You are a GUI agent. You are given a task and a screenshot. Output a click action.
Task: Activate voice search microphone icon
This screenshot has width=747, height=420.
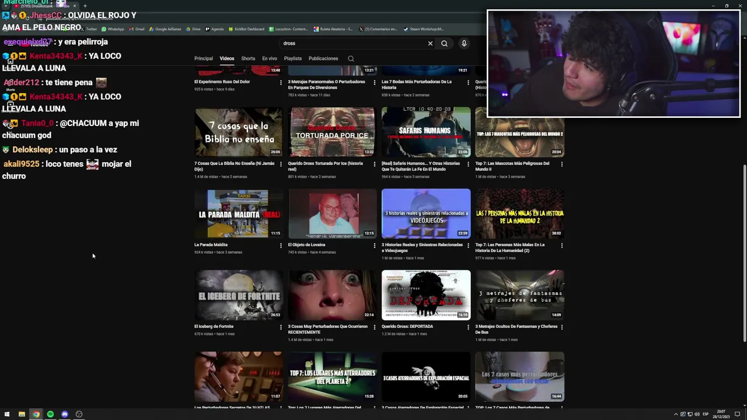click(464, 43)
